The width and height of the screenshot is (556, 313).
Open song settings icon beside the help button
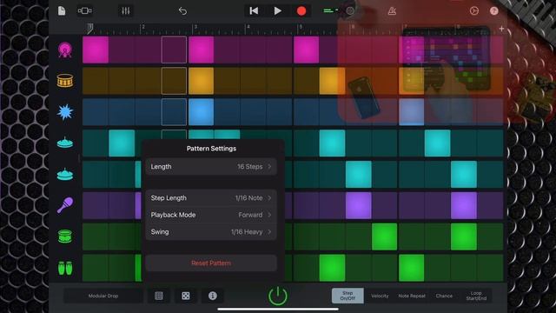coord(474,11)
